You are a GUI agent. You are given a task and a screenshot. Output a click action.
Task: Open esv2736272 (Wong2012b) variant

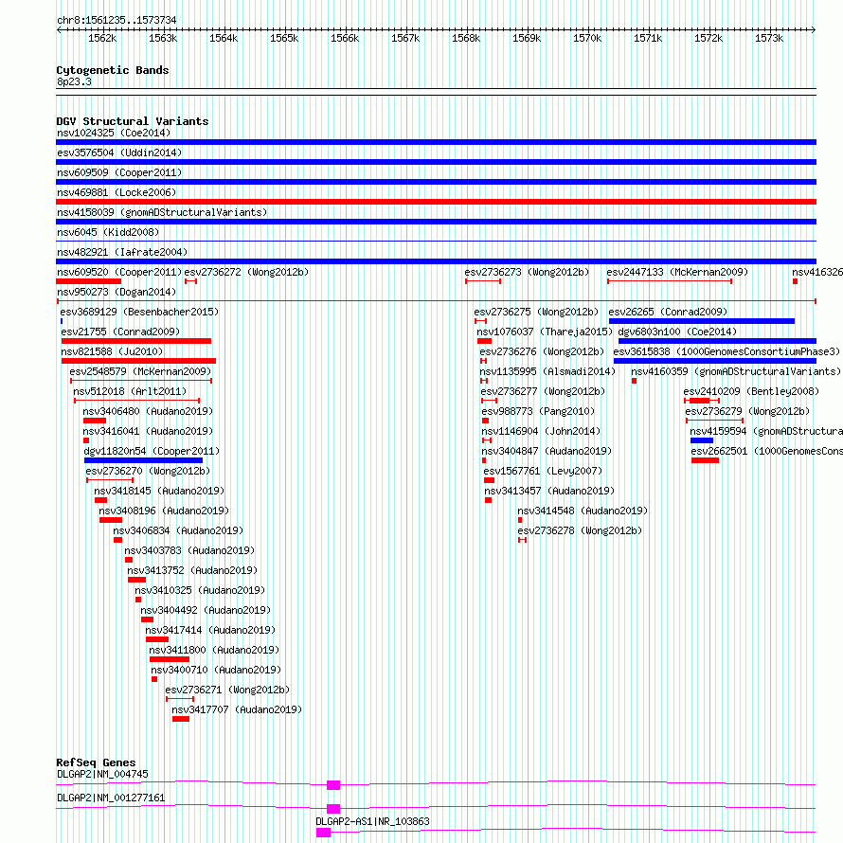(246, 272)
